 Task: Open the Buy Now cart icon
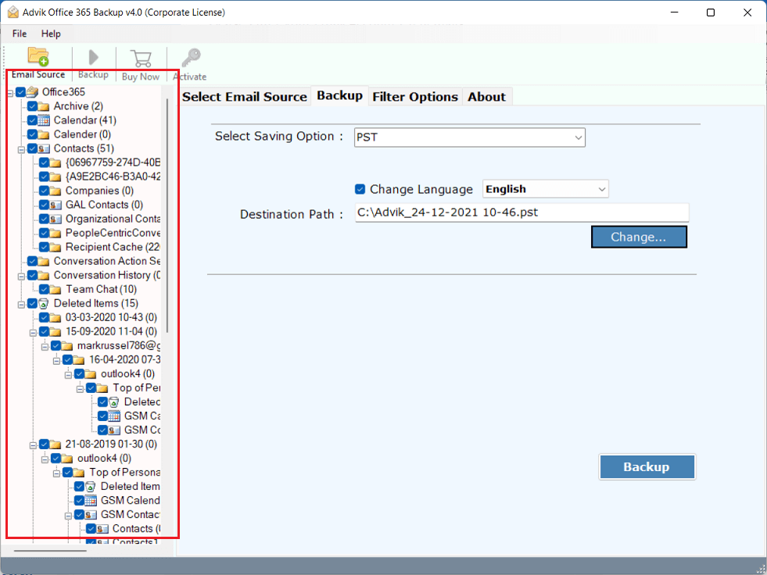141,58
